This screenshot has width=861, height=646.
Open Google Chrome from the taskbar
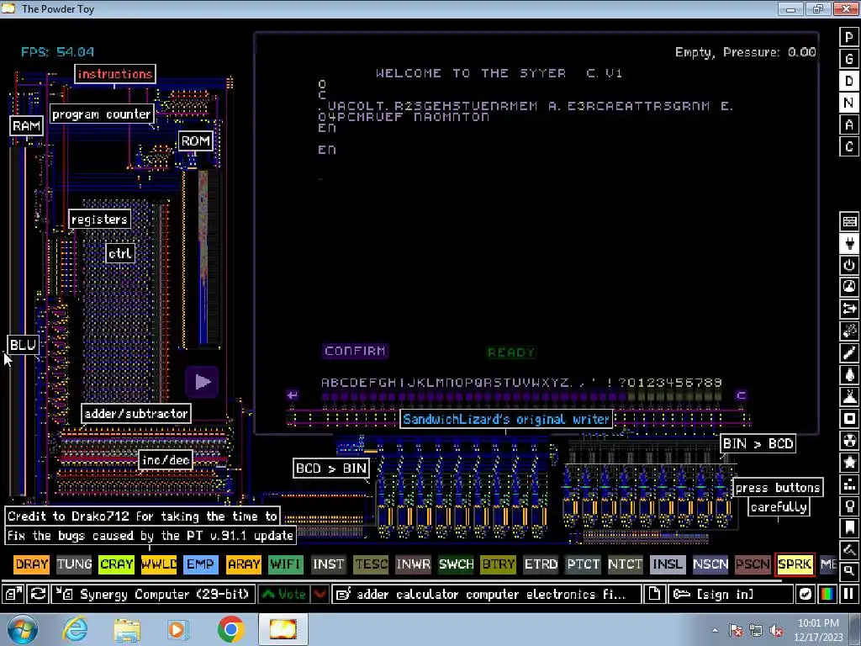pos(230,629)
